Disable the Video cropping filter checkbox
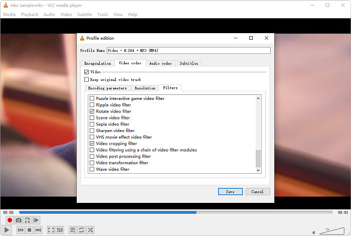Viewport: 351px width, 236px height. click(x=92, y=144)
